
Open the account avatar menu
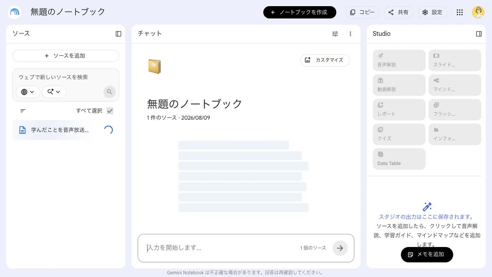[478, 12]
